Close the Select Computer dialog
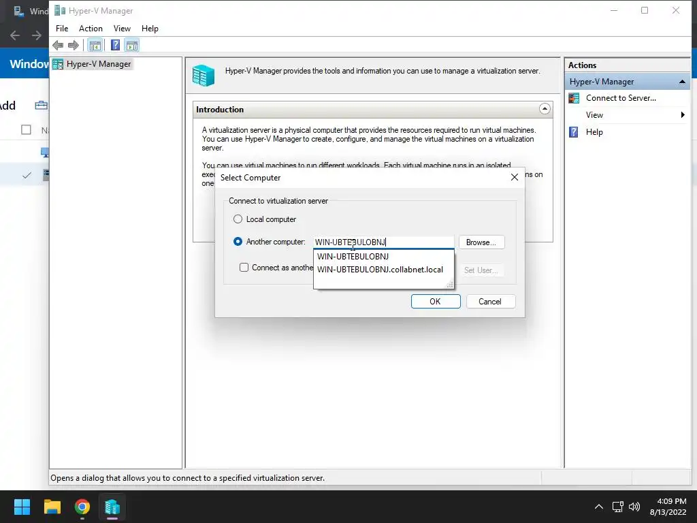This screenshot has width=697, height=523. tap(515, 177)
